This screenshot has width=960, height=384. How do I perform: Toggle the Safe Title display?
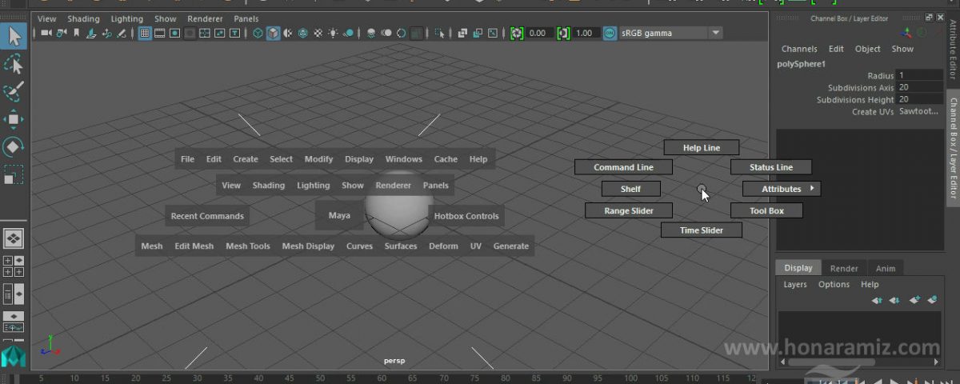pyautogui.click(x=234, y=33)
